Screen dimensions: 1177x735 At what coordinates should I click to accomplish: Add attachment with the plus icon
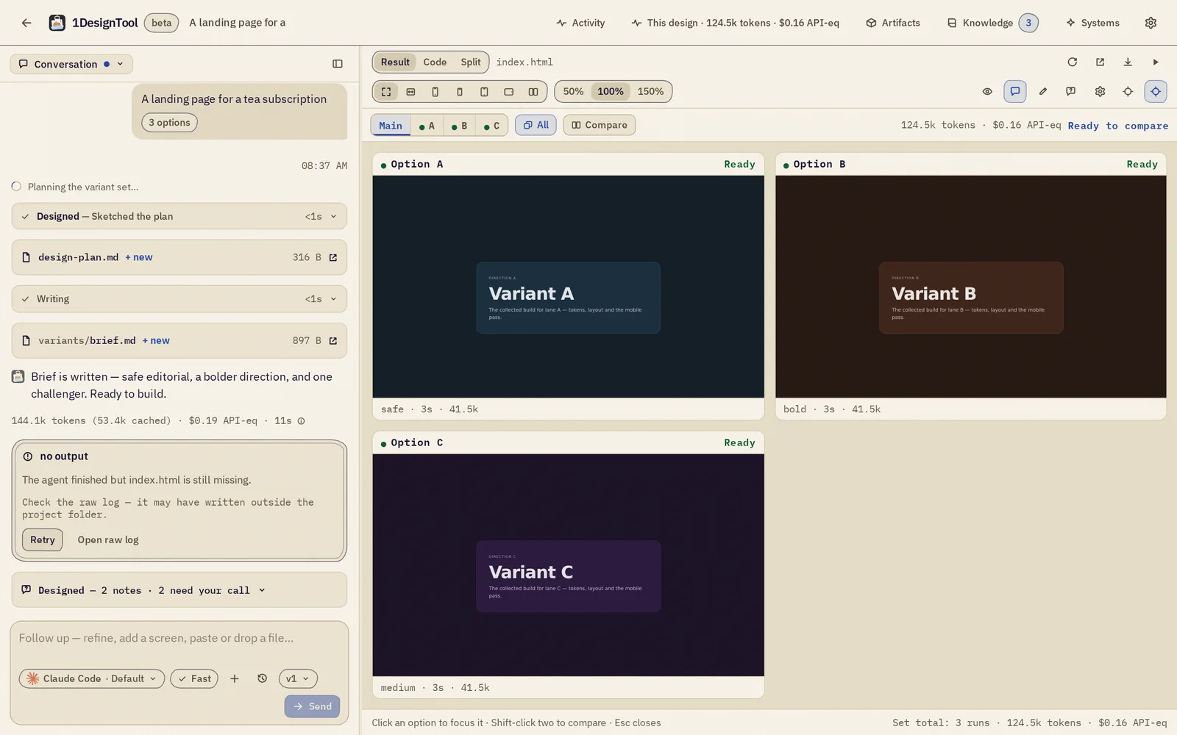pyautogui.click(x=235, y=678)
